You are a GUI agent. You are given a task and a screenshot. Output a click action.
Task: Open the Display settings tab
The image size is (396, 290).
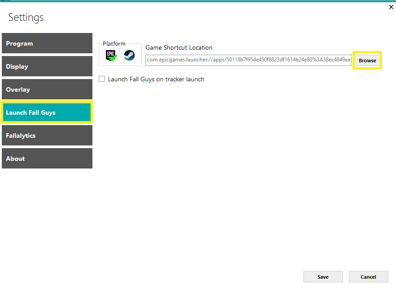click(47, 66)
